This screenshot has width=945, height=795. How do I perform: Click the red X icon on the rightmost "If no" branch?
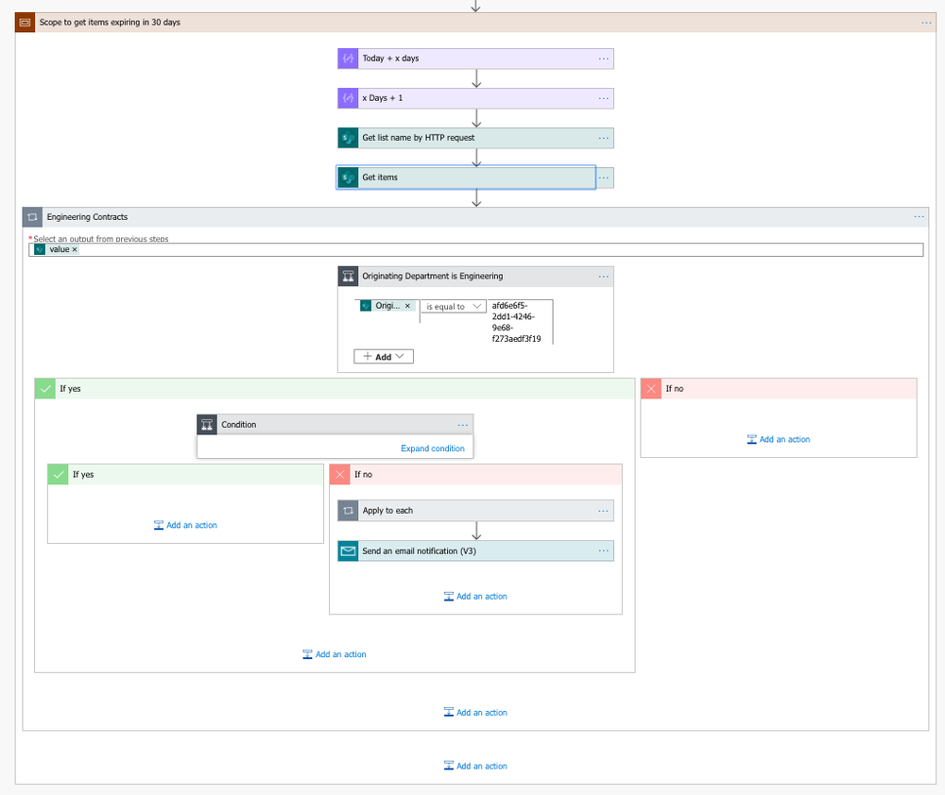click(x=650, y=388)
